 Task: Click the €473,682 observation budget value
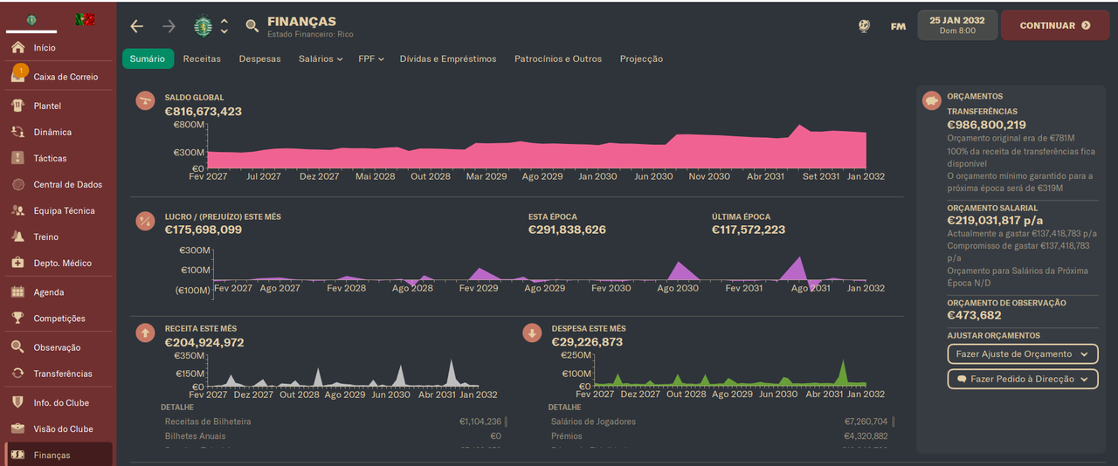(975, 316)
